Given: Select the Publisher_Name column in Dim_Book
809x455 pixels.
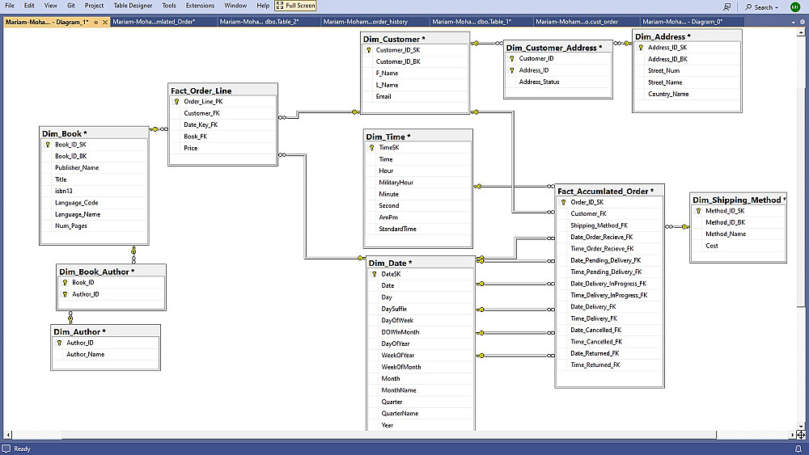Looking at the screenshot, I should coord(94,167).
